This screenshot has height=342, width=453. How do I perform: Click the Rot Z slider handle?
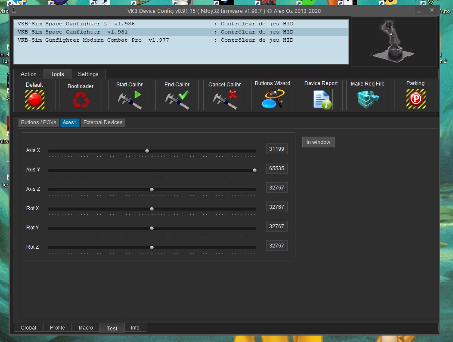point(152,248)
